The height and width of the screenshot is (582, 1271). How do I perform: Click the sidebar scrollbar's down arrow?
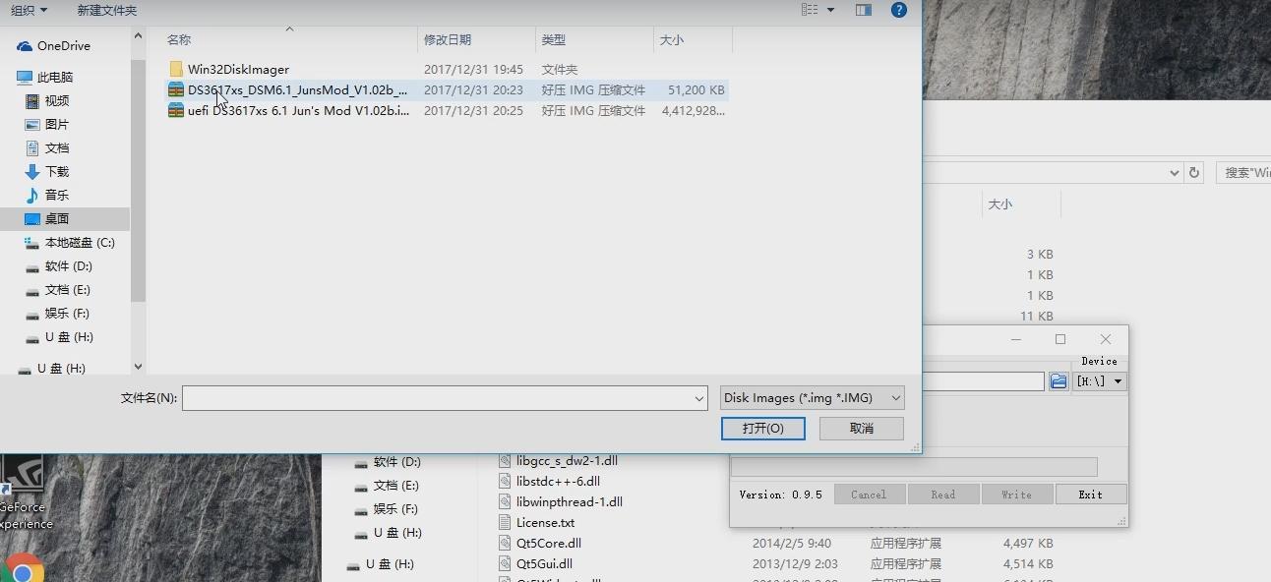click(138, 367)
